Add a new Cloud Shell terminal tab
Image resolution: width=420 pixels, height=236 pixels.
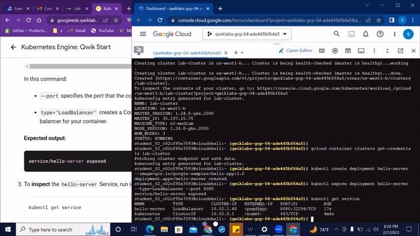pyautogui.click(x=236, y=52)
